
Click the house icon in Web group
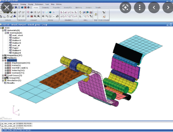(96, 14)
